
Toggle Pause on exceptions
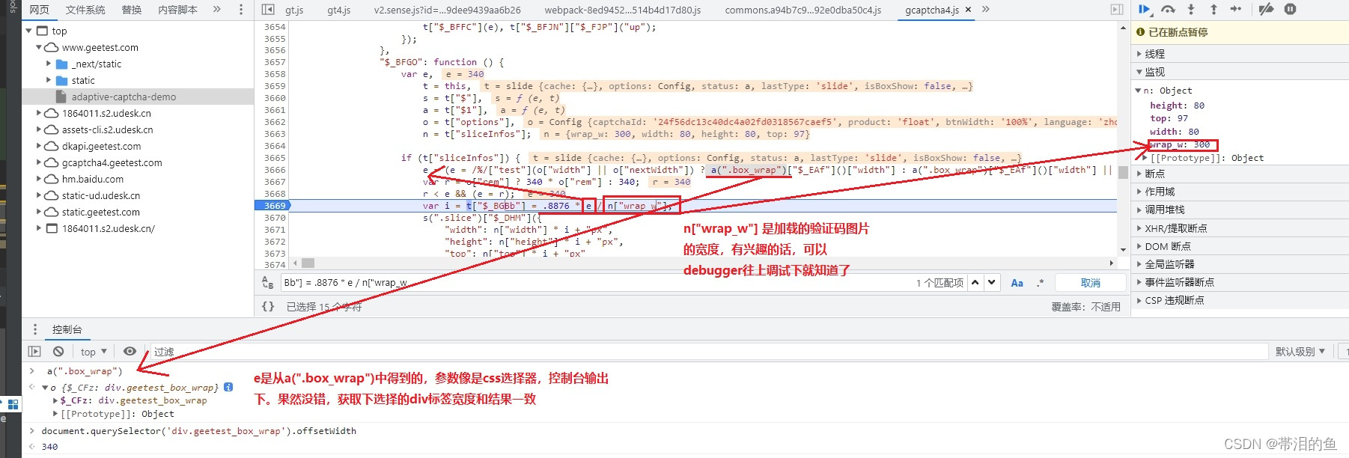pos(1290,10)
